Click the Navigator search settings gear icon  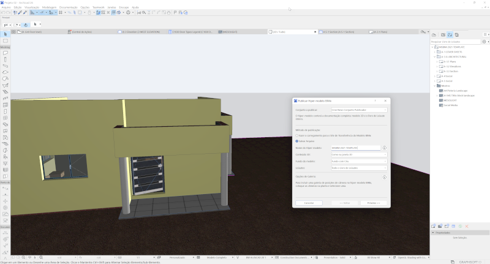click(484, 41)
